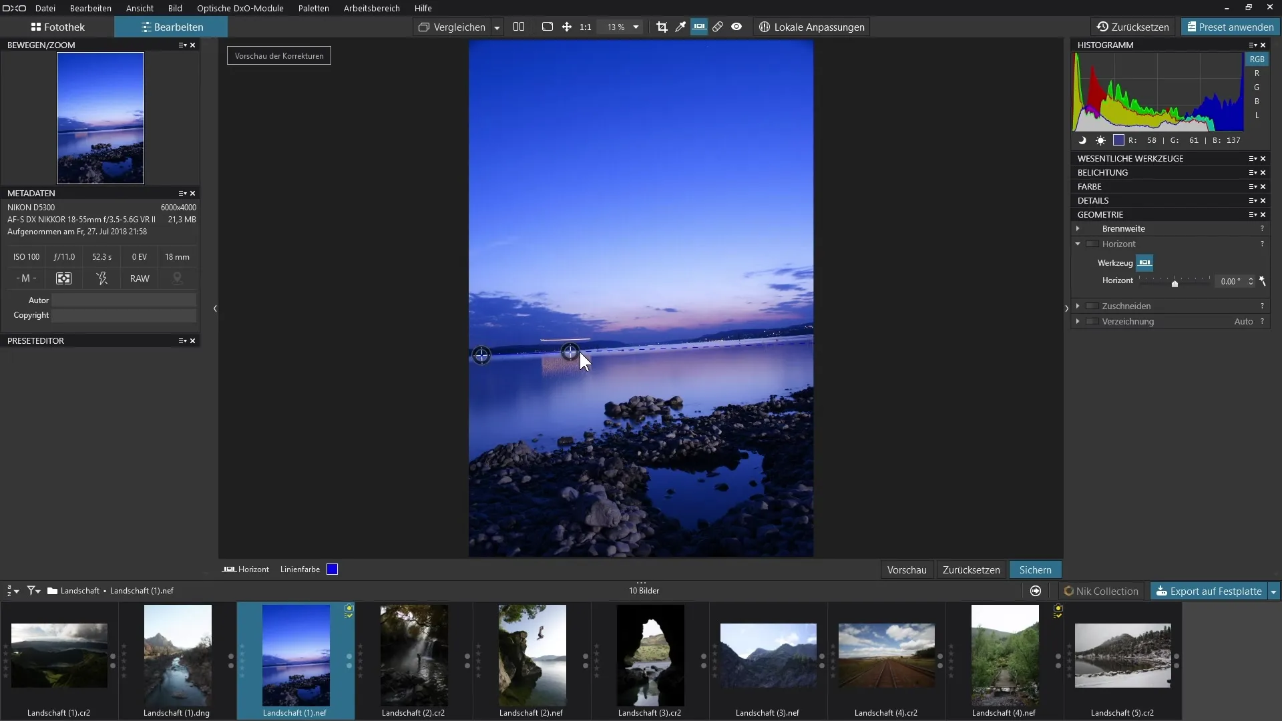Click into the Copyright field
Screen dimensions: 1282x721
(124, 316)
